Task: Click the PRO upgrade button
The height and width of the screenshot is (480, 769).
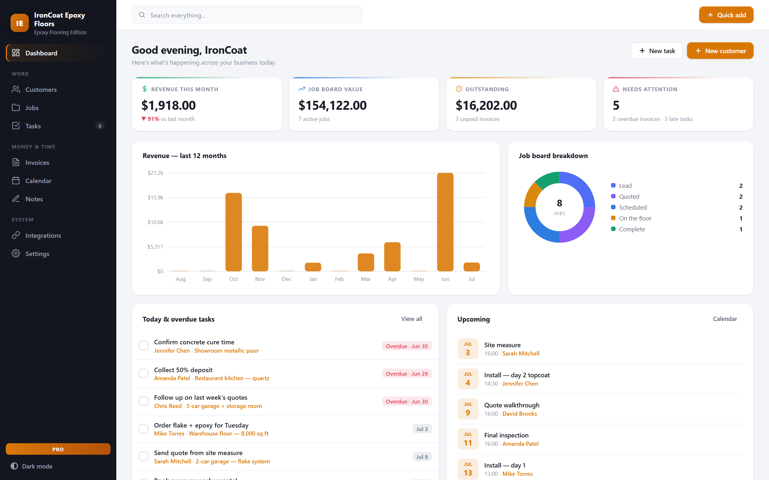Action: (x=58, y=449)
